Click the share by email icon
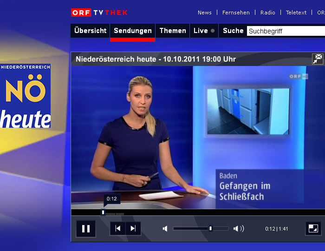This screenshot has height=251, width=325. (x=318, y=59)
